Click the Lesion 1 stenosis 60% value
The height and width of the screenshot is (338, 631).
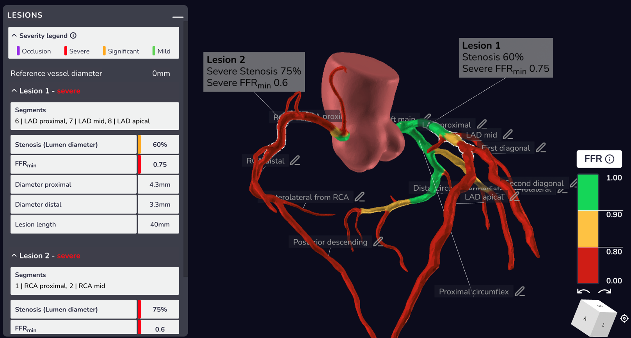[x=160, y=145]
